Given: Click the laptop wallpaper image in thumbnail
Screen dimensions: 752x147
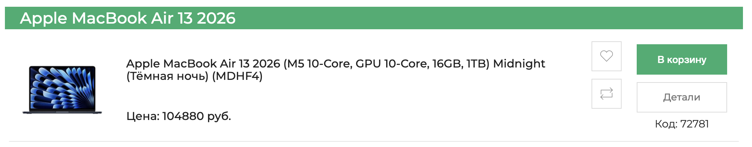Looking at the screenshot, I should 62,88.
